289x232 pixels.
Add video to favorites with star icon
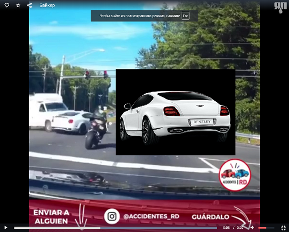pyautogui.click(x=18, y=5)
